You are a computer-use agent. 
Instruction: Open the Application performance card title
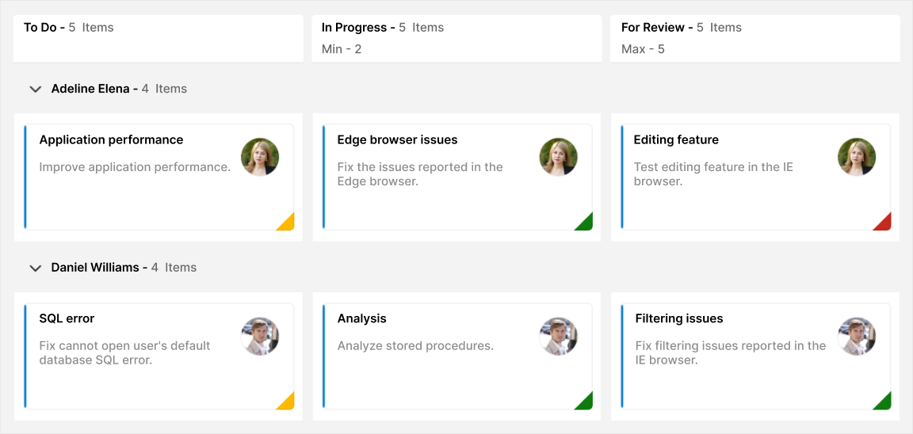pos(111,140)
